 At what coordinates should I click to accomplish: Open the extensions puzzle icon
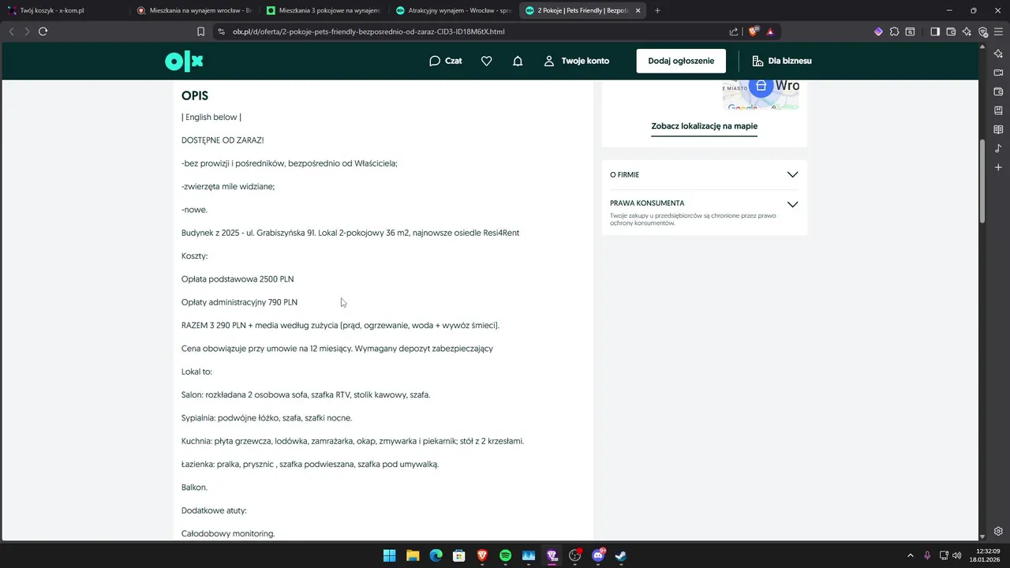pyautogui.click(x=894, y=32)
